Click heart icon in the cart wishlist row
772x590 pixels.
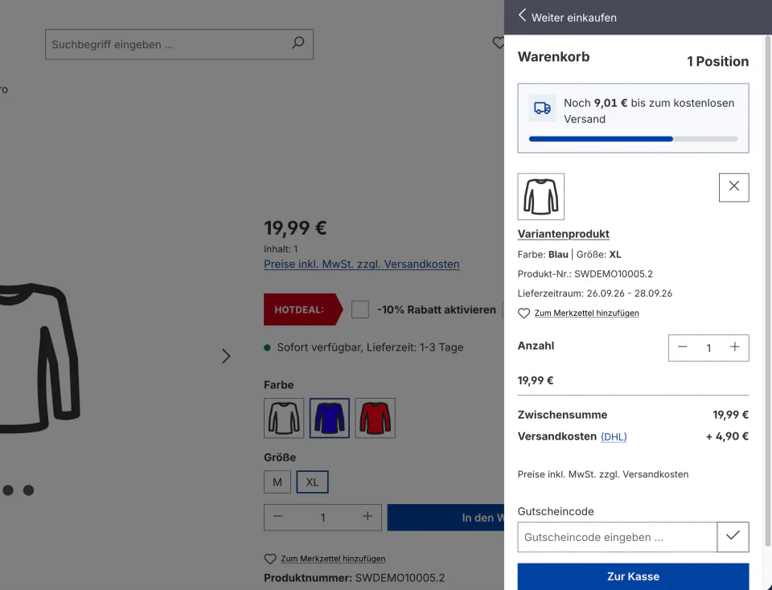pos(524,313)
